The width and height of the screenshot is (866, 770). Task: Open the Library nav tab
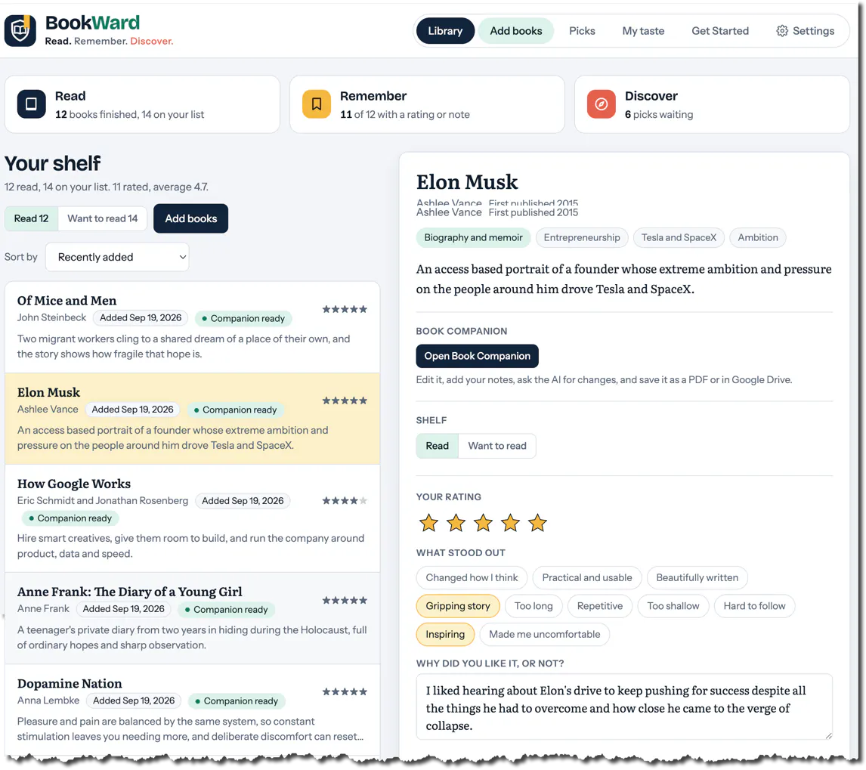(x=445, y=31)
